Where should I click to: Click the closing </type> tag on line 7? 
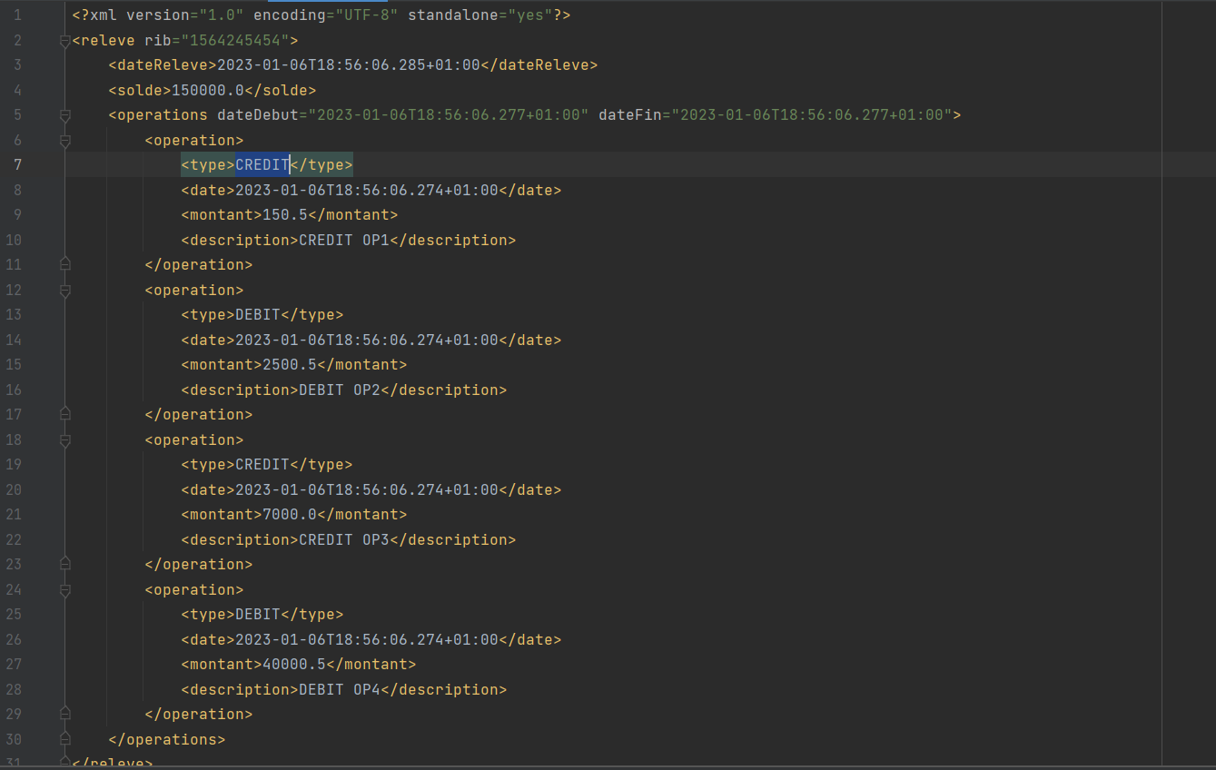pyautogui.click(x=321, y=164)
